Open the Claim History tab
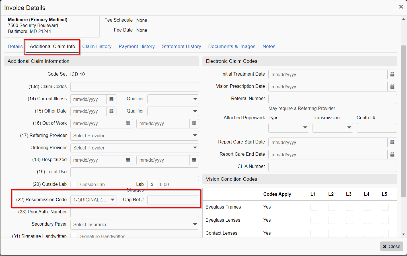 click(x=97, y=46)
